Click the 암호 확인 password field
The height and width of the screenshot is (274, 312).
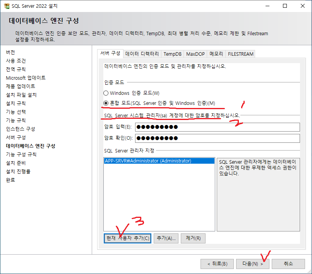point(217,138)
